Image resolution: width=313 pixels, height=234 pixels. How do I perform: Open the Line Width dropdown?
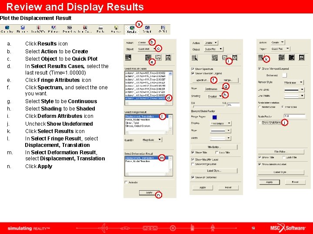[x=294, y=96]
